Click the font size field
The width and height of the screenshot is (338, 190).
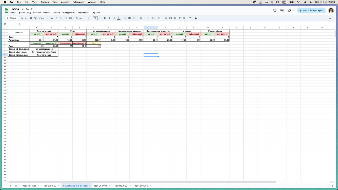(95, 18)
